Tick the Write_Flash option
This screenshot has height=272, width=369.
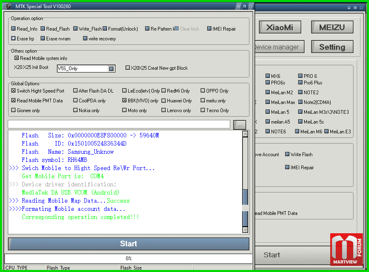(75, 29)
